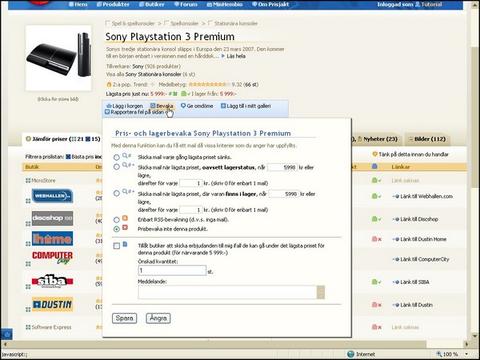The height and width of the screenshot is (360, 480).
Task: Go to Butiker in top navigation
Action: 152,4
